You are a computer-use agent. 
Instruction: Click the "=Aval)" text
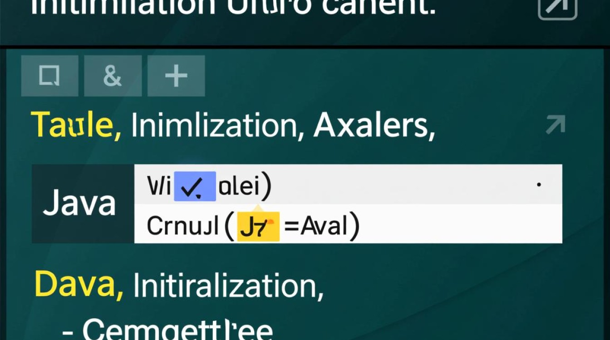[x=321, y=226]
